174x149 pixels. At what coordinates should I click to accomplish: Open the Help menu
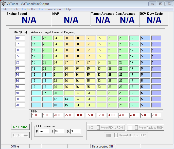[67, 9]
